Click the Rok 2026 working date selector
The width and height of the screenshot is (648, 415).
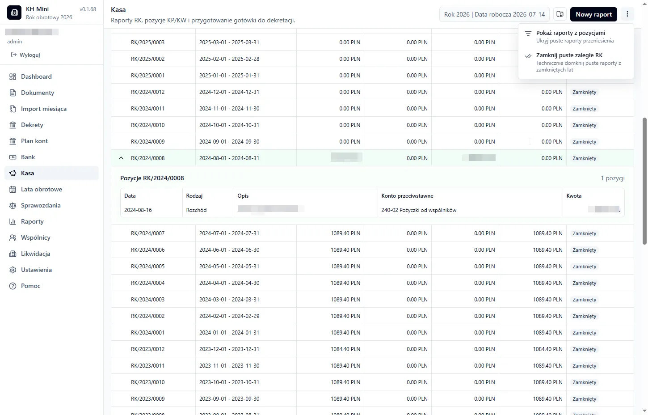pyautogui.click(x=495, y=14)
